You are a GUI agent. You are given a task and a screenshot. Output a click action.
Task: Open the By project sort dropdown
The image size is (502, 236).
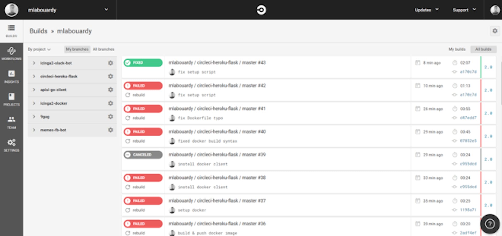pyautogui.click(x=39, y=49)
